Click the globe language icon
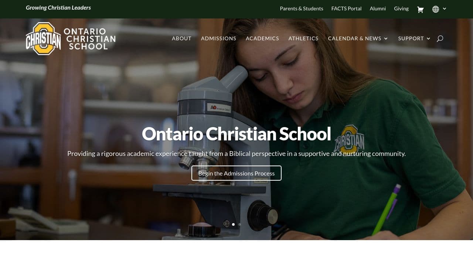Image resolution: width=473 pixels, height=266 pixels. tap(436, 9)
